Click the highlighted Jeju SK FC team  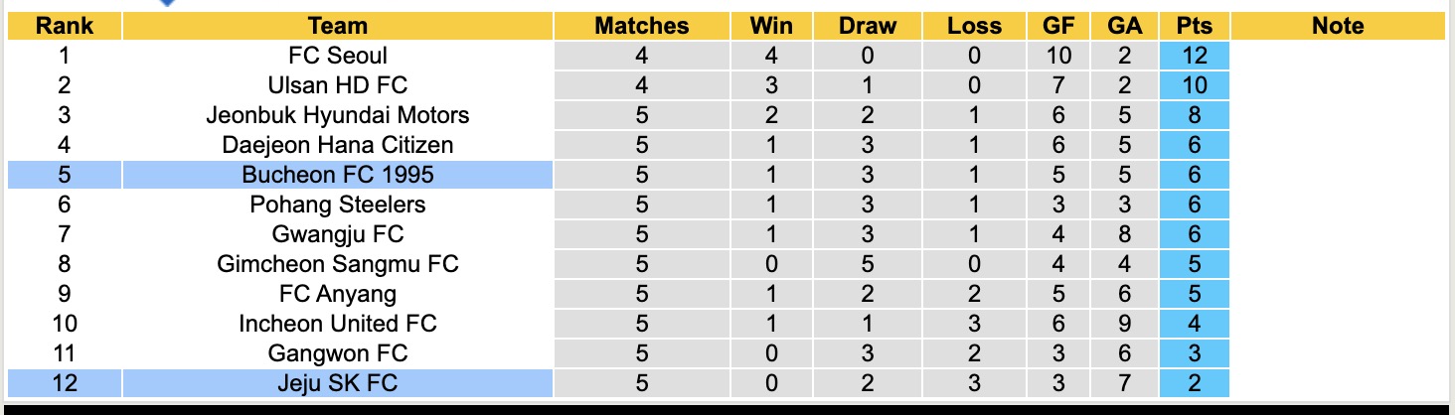tap(338, 383)
